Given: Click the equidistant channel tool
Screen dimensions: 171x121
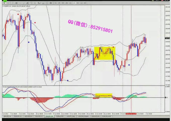Looking at the screenshot, I should 27,3.
